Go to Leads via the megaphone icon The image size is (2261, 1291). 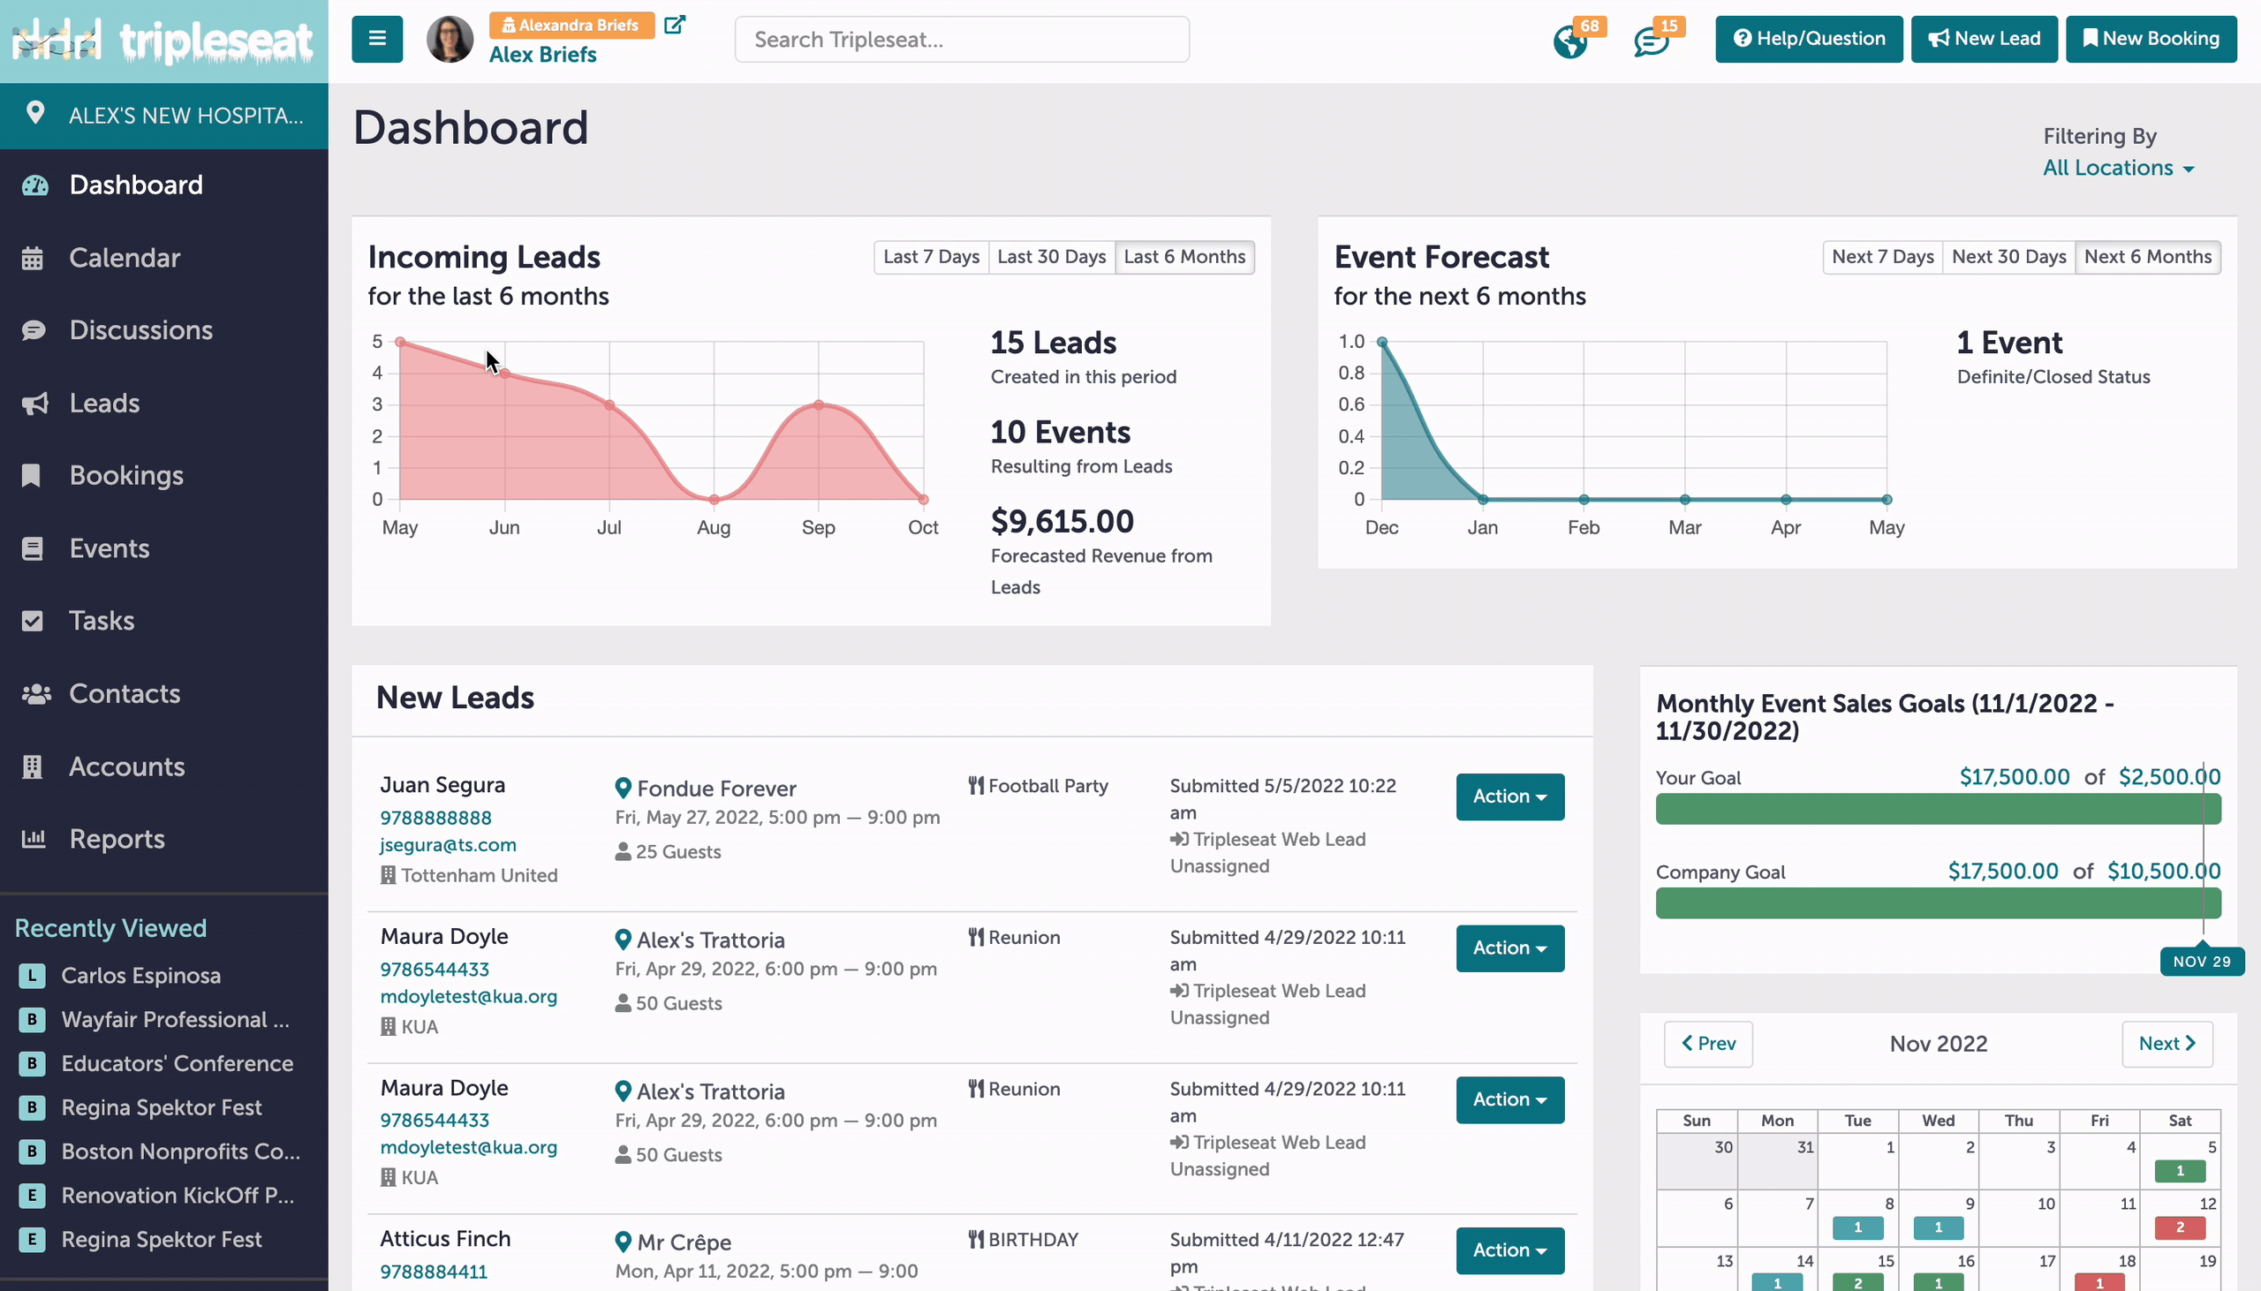[34, 404]
